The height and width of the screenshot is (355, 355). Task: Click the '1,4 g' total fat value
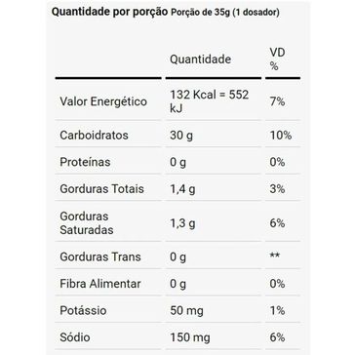182,189
